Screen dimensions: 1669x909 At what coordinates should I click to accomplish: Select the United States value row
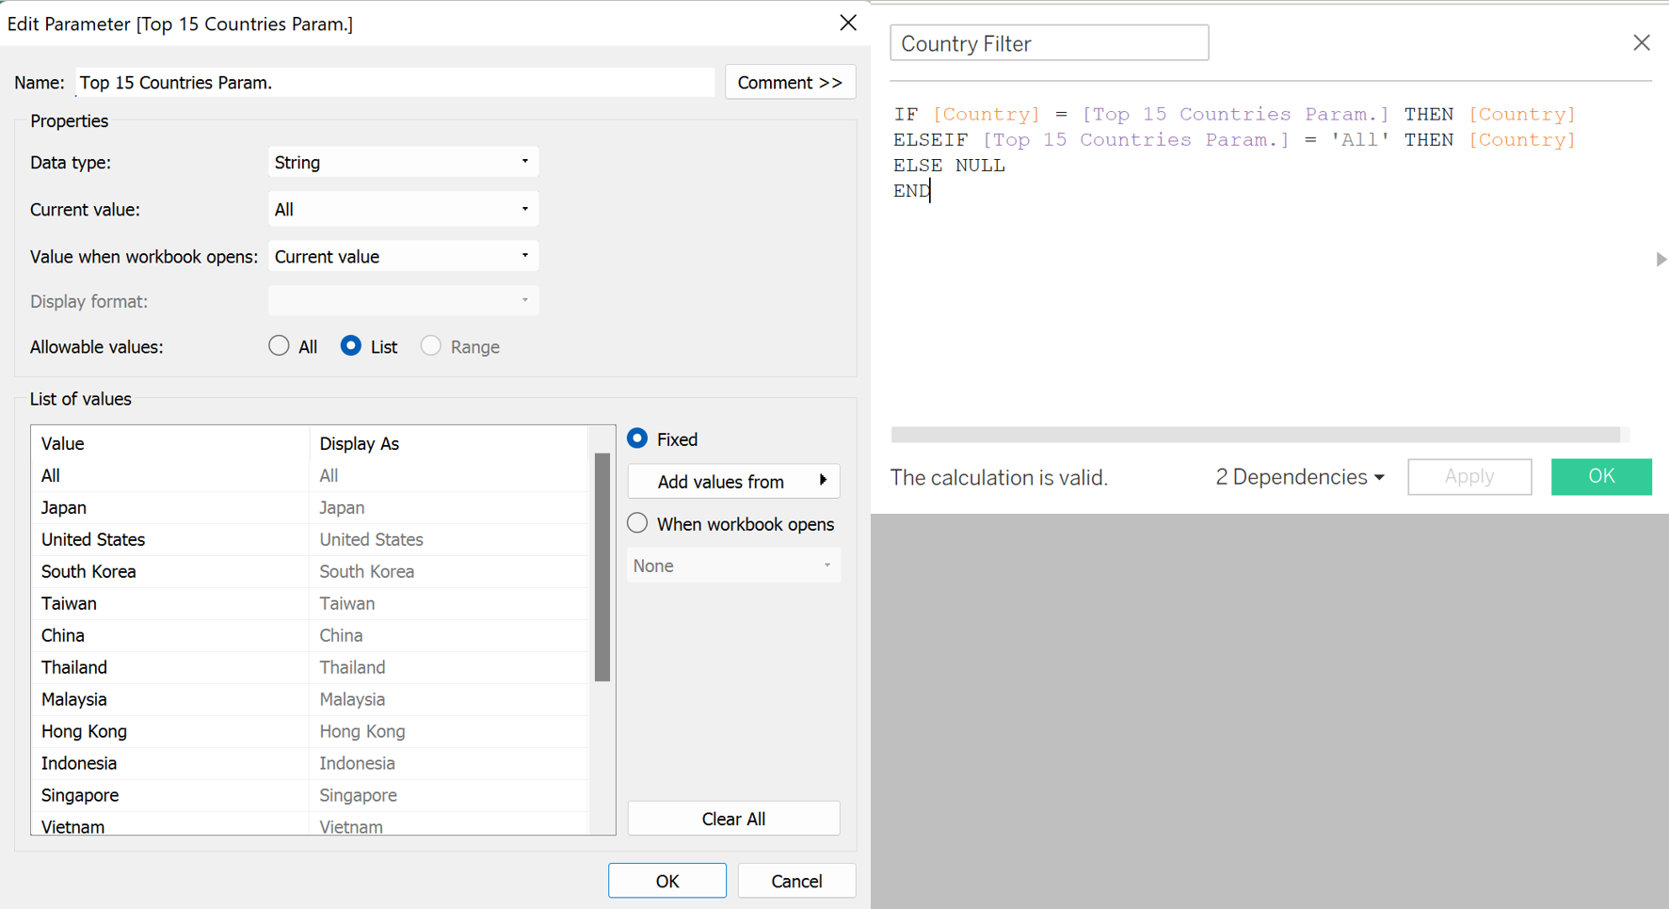tap(310, 539)
